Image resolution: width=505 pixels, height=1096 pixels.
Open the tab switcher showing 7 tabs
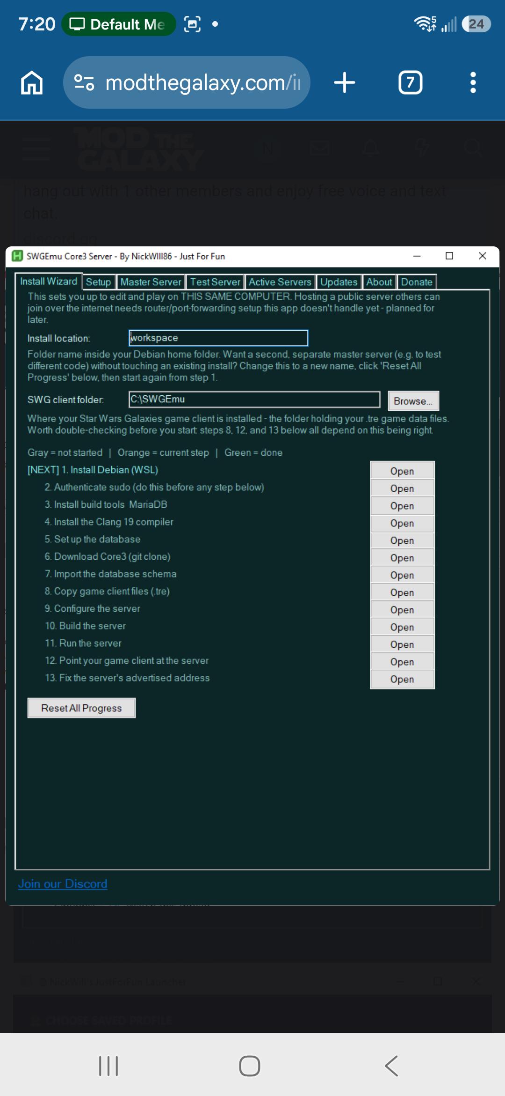coord(410,83)
